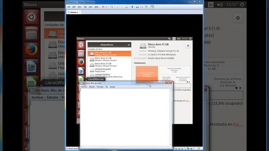Toggle the VMware library sidebar icon
269x151 pixels.
133,7
